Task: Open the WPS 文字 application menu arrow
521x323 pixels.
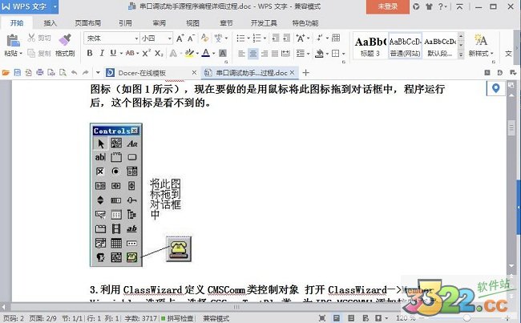Action: coord(55,6)
